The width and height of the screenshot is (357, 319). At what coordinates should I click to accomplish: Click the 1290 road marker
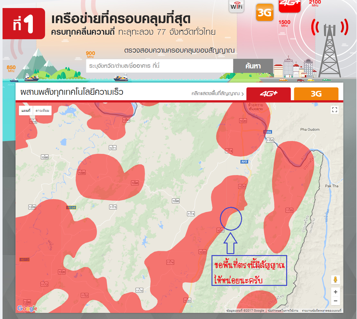(x=126, y=120)
